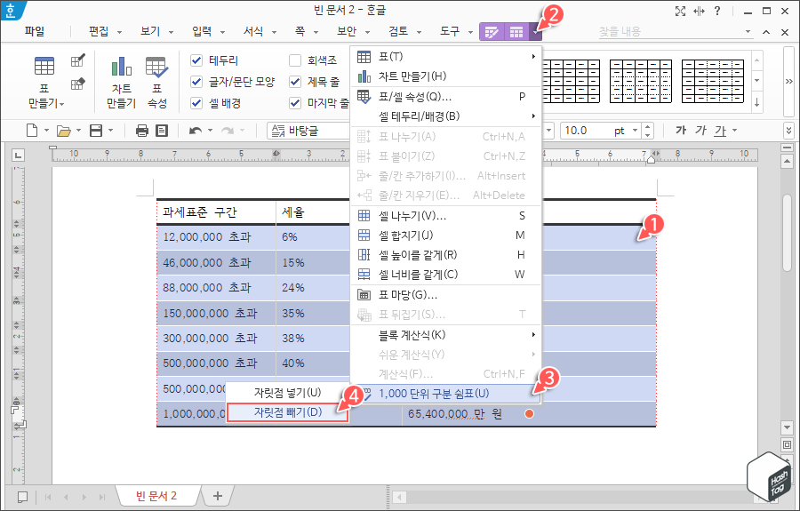Create a new document icon
Screen dimensions: 800x511
[x=32, y=131]
